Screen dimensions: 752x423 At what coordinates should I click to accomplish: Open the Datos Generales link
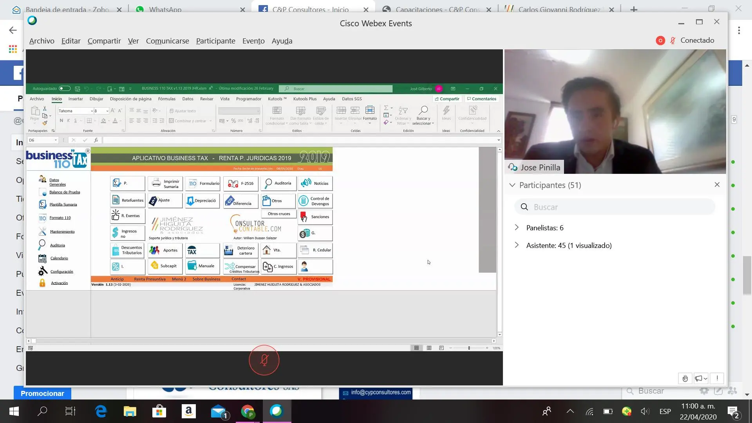tap(57, 182)
